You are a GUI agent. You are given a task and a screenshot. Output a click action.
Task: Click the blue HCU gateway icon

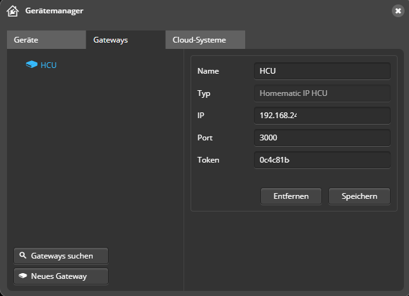[x=32, y=64]
